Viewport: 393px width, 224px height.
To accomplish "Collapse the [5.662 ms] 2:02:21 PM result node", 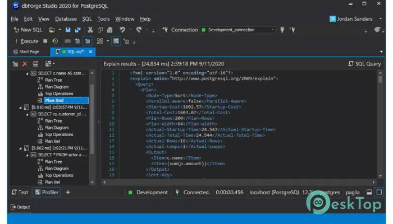I will [x=20, y=148].
